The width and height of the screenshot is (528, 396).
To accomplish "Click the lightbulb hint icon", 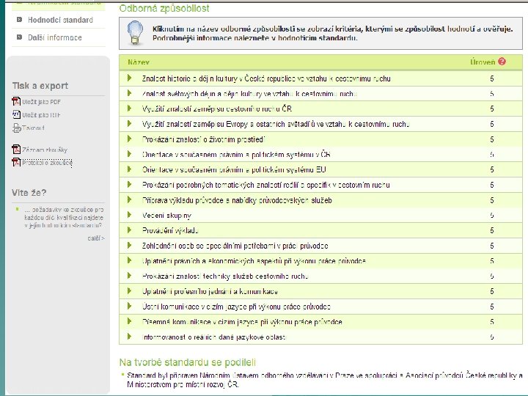I will point(135,33).
